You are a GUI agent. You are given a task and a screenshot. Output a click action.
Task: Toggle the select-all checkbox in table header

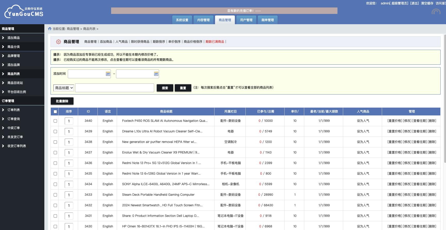point(55,112)
